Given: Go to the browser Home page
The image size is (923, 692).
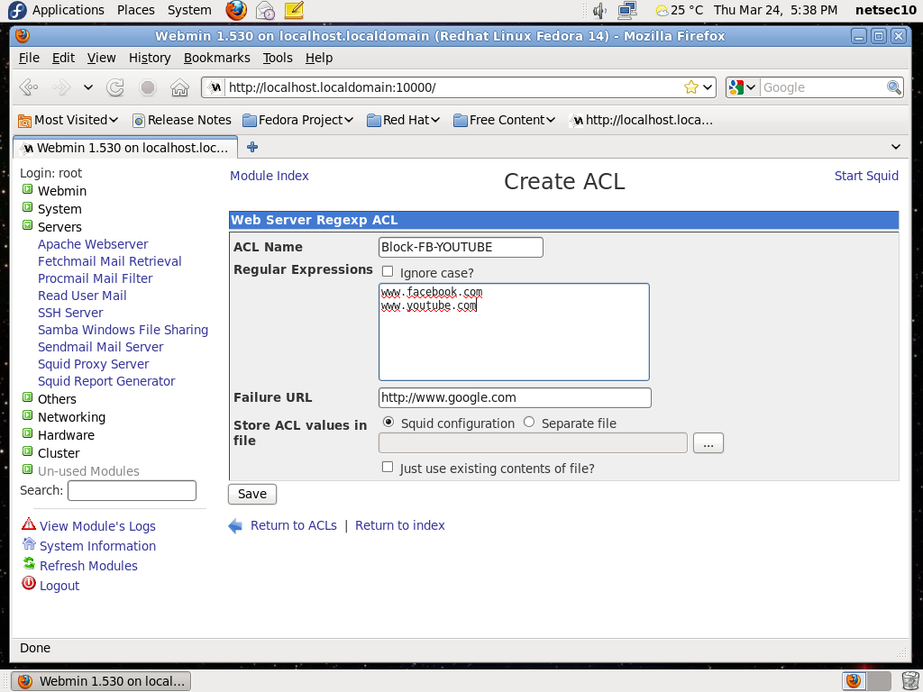Looking at the screenshot, I should pyautogui.click(x=179, y=87).
